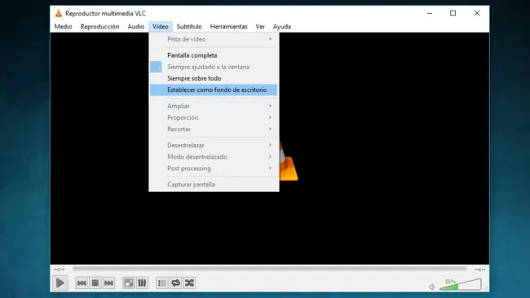Show the playlist icon

162,283
